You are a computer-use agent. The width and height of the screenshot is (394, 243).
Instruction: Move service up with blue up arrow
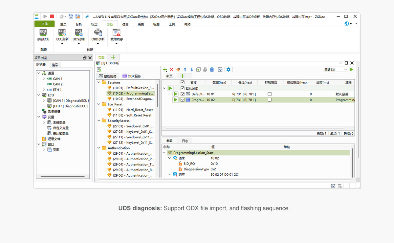coord(185,70)
